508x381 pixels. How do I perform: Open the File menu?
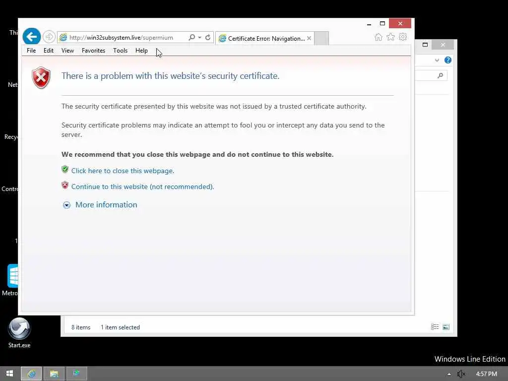point(31,51)
